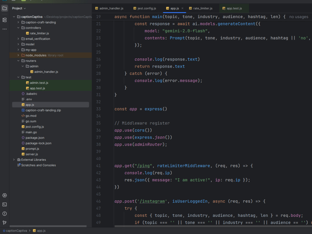Click the 'no usages' inlay hint
Image resolution: width=312 pixels, height=234 pixels.
(x=299, y=17)
